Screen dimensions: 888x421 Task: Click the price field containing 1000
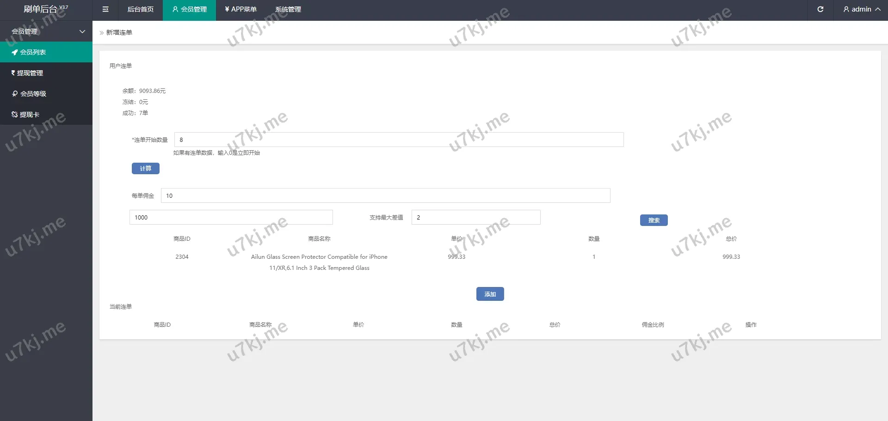click(x=231, y=217)
